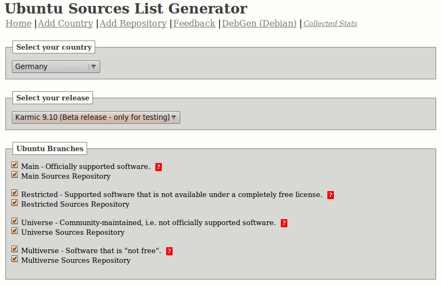Click the red question mark next to Restricted
This screenshot has height=285, width=441.
[x=331, y=195]
